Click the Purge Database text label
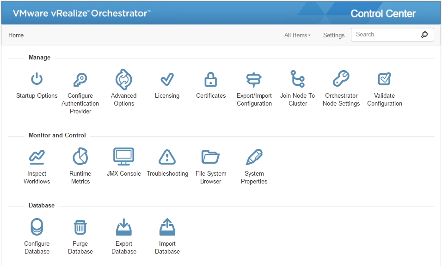This screenshot has height=266, width=442. tap(80, 248)
